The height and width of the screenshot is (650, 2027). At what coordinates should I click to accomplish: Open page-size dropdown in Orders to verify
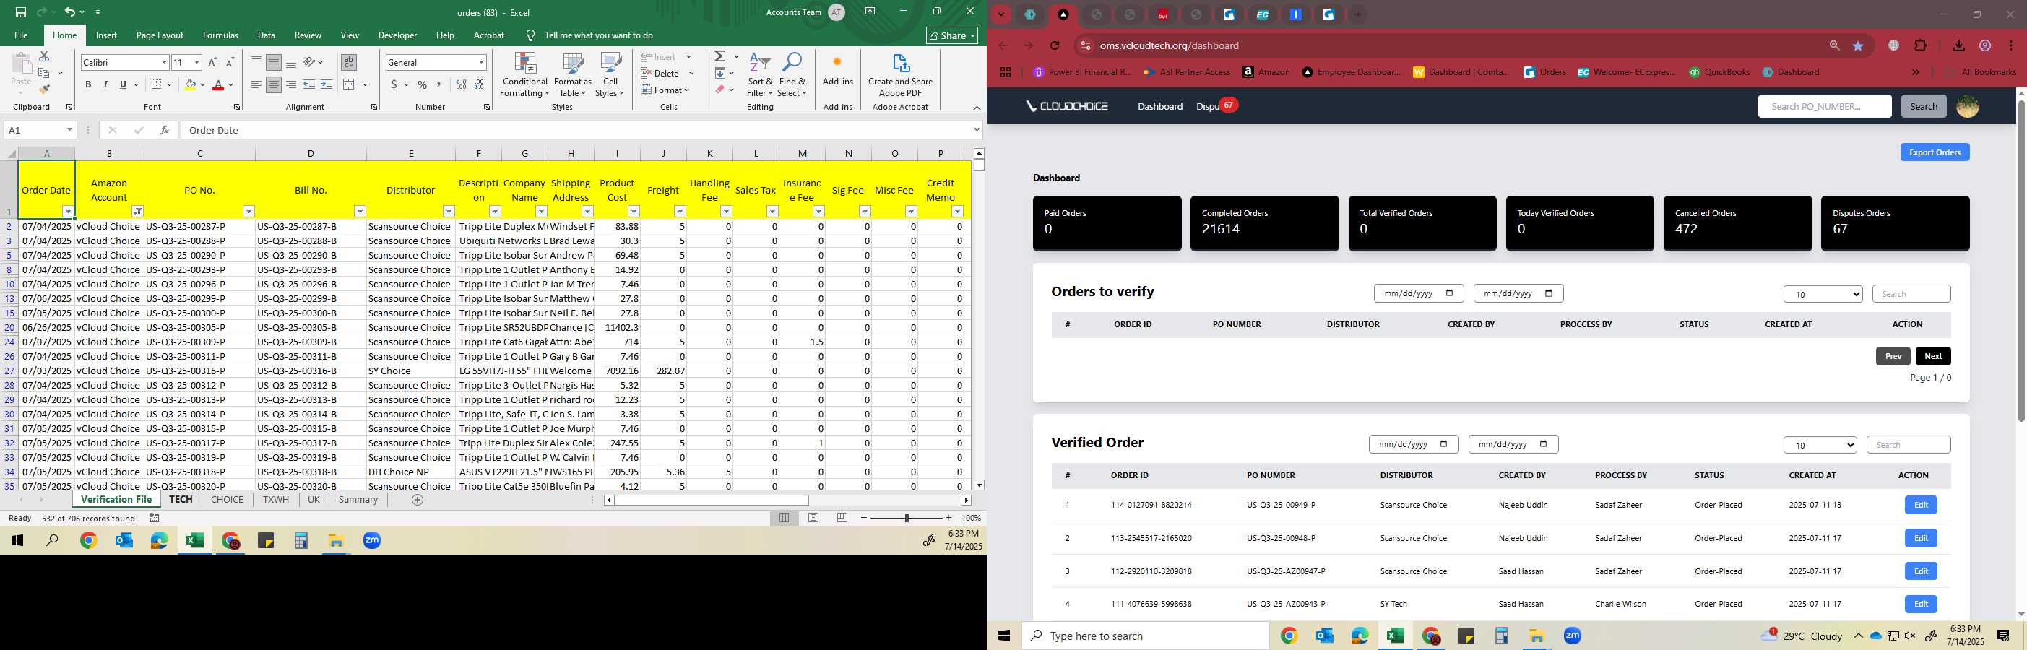[1823, 295]
